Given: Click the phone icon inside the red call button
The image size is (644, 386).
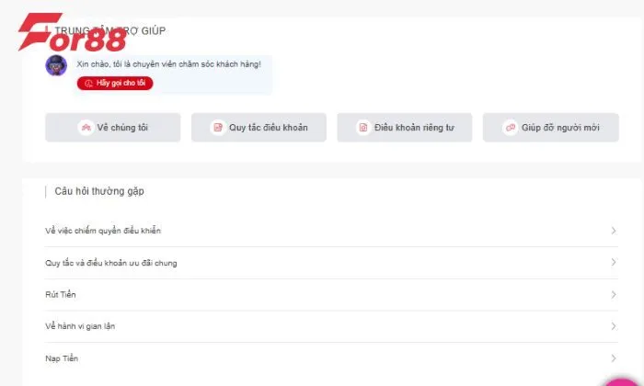Looking at the screenshot, I should pos(88,84).
